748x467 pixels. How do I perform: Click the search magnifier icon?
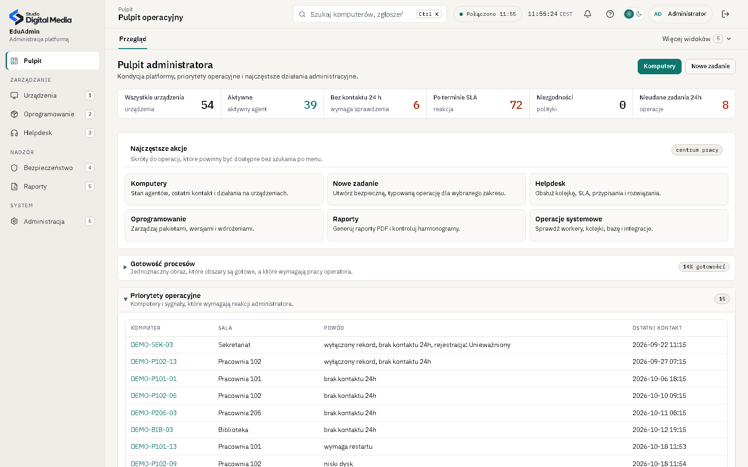pos(302,14)
